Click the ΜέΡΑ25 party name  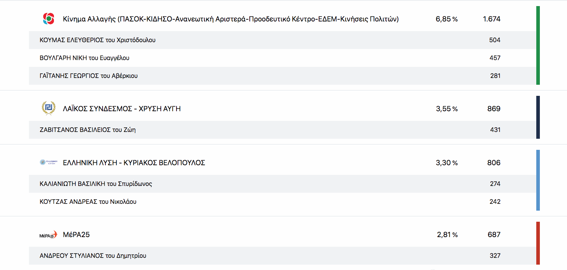coord(76,235)
